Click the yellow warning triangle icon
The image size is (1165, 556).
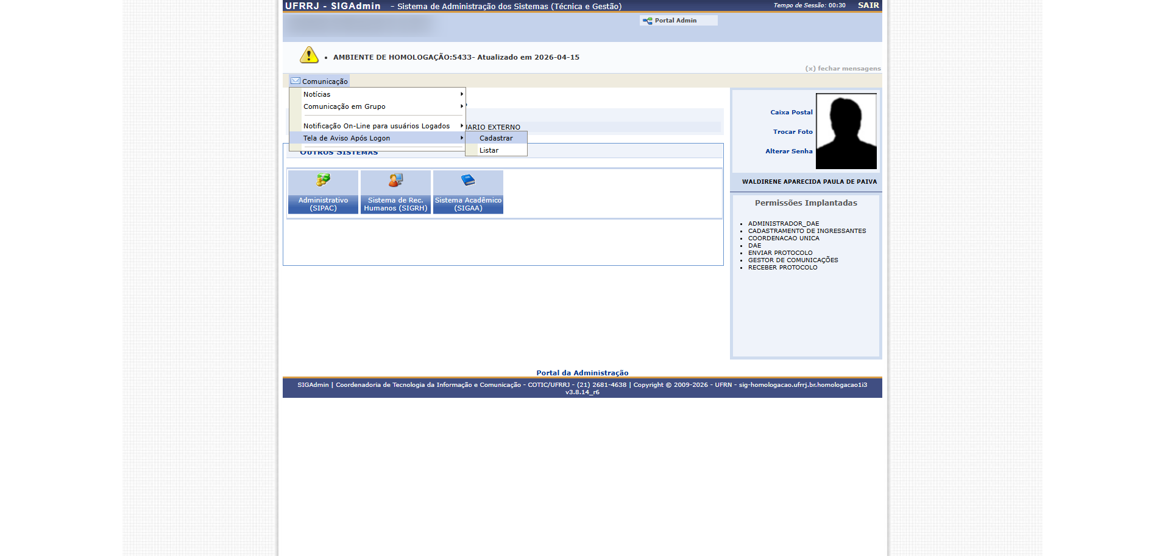click(x=309, y=55)
